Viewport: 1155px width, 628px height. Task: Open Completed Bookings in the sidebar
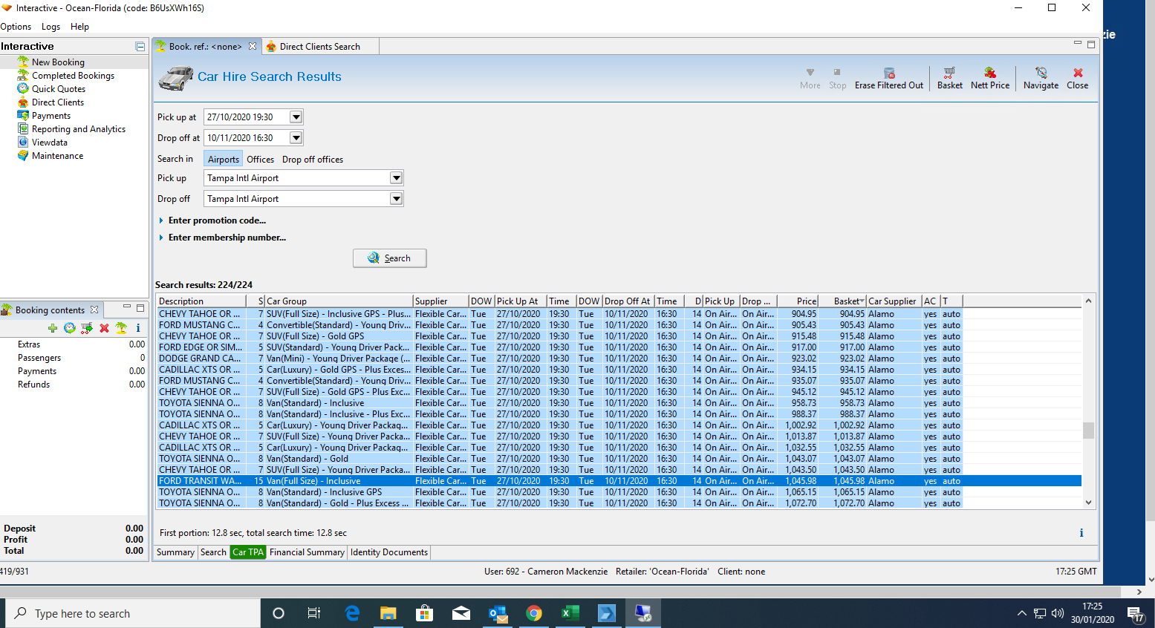[x=73, y=76]
